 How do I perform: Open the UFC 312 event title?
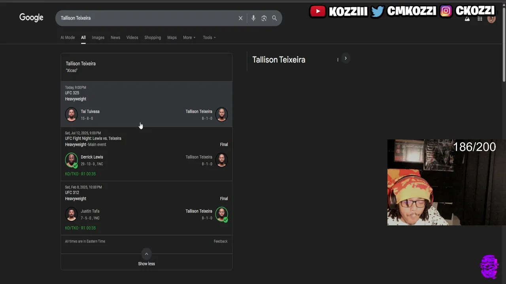coord(72,193)
